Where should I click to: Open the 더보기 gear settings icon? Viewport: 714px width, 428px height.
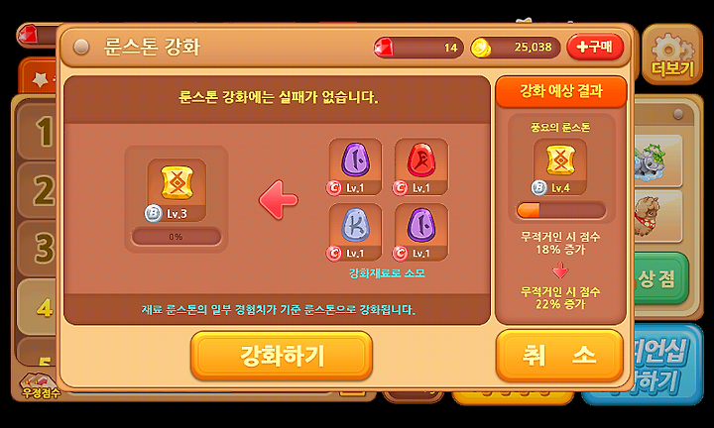672,55
